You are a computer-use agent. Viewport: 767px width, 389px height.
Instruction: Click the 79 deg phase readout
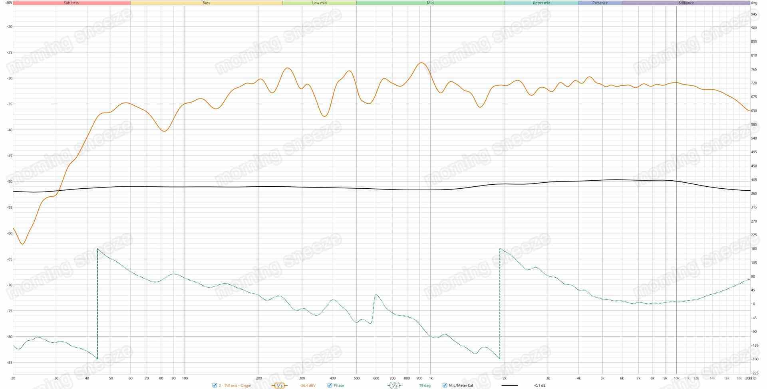coord(425,385)
